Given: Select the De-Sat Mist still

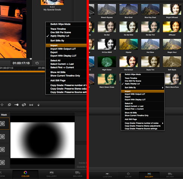Looking at the screenshot, I should (128, 27).
